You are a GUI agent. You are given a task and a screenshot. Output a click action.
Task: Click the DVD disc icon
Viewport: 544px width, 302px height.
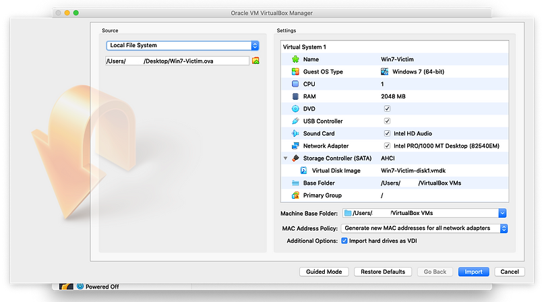pyautogui.click(x=295, y=109)
